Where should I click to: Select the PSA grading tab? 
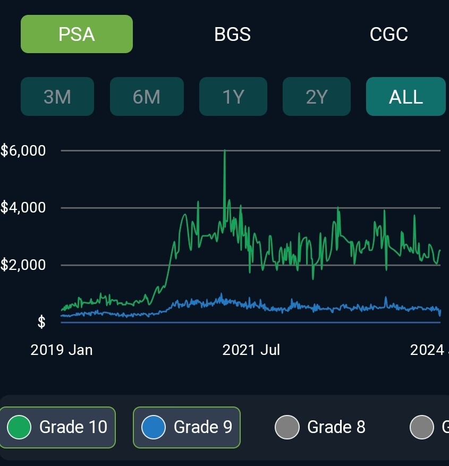coord(77,34)
